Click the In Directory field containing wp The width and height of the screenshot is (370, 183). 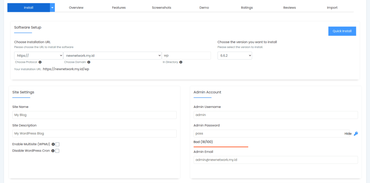(x=186, y=56)
